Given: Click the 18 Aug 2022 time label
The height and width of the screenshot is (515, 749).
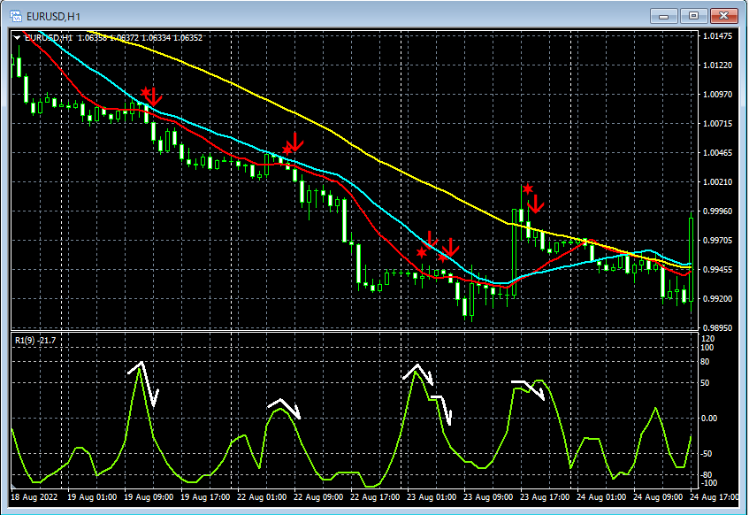Looking at the screenshot, I should 34,496.
